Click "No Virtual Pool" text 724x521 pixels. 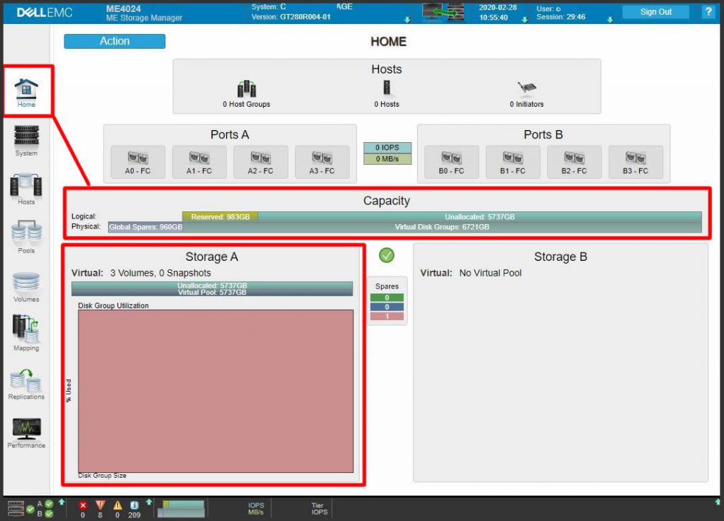490,273
